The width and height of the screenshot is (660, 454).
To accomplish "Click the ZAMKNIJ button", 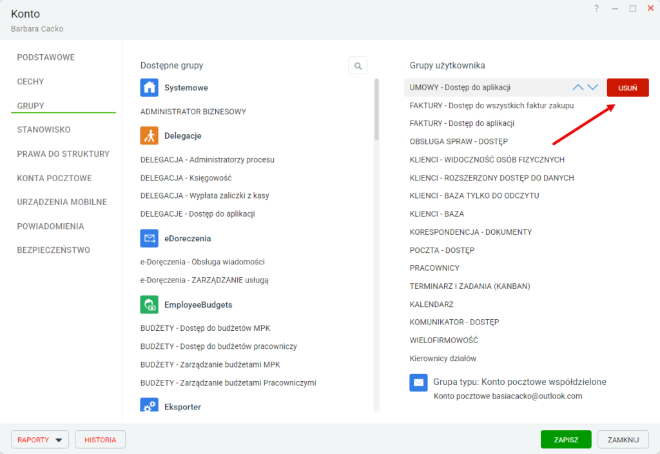I will [623, 440].
